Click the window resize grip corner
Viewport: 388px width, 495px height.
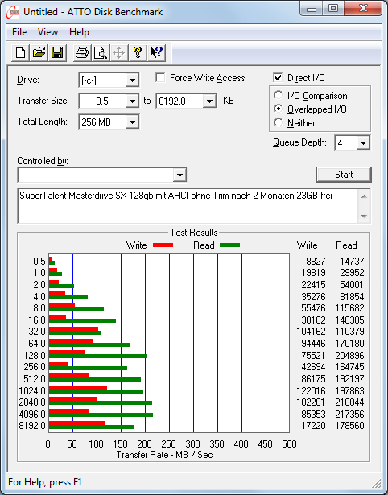(x=377, y=483)
